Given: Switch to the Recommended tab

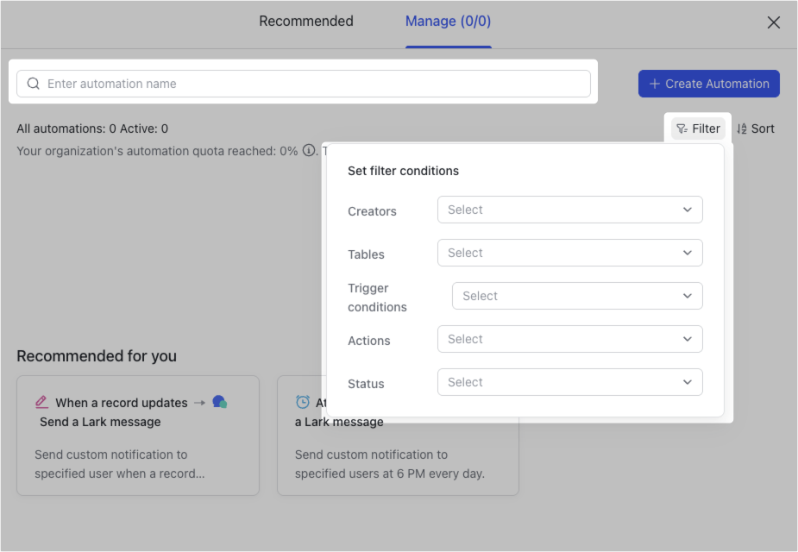Looking at the screenshot, I should pyautogui.click(x=306, y=22).
